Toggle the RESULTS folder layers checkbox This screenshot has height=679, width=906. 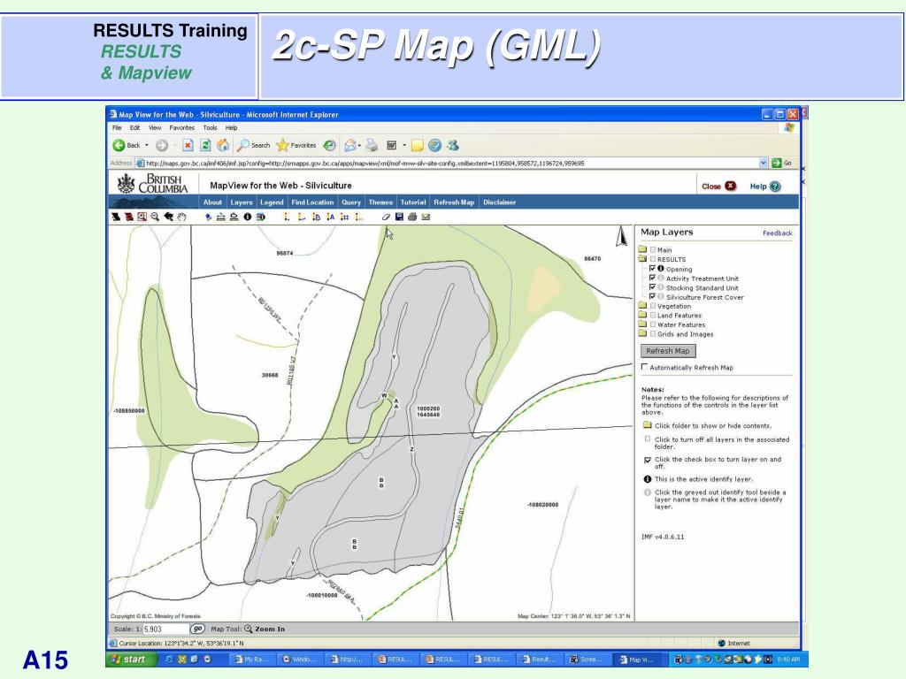tap(653, 259)
